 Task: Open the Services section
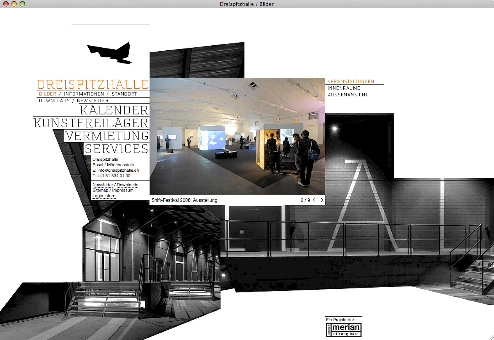point(117,149)
